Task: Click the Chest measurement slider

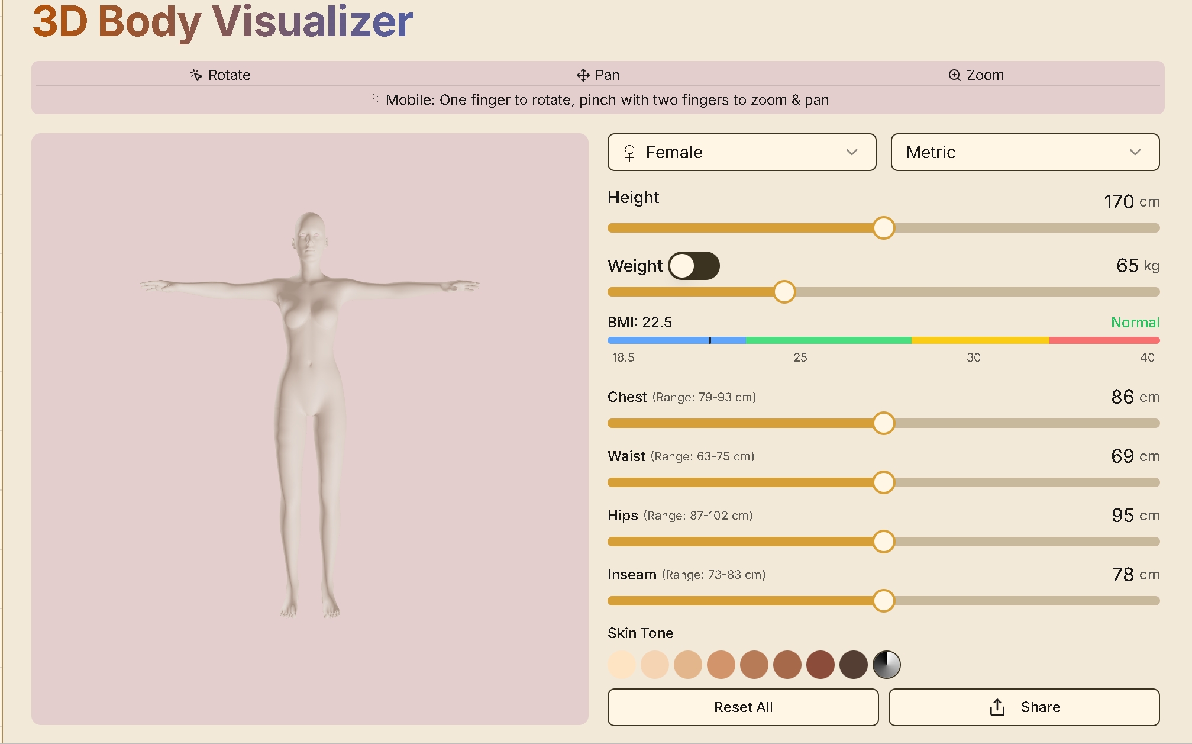Action: click(883, 423)
